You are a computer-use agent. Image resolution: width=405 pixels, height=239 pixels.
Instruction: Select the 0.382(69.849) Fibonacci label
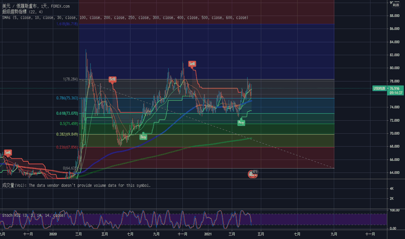67,134
